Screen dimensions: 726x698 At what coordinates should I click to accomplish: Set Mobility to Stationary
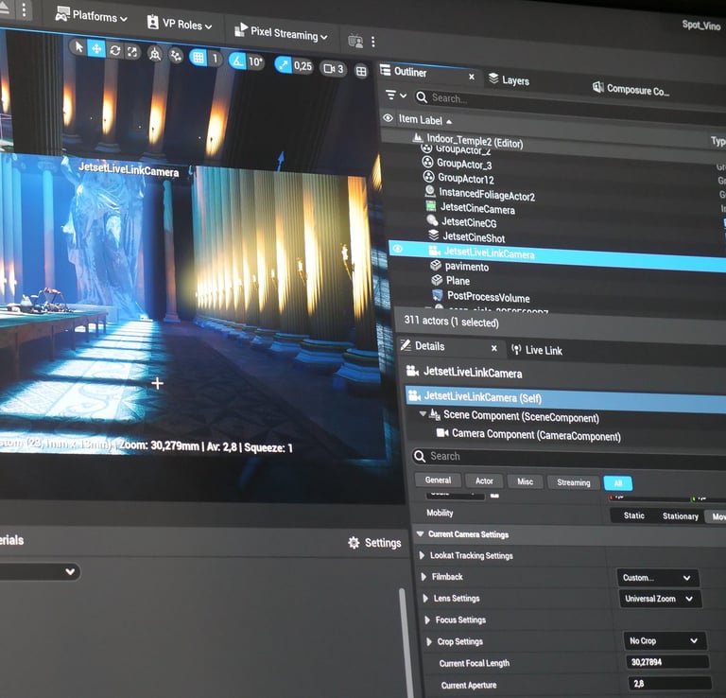[x=681, y=516]
